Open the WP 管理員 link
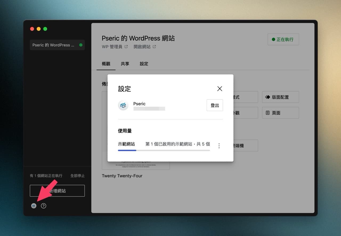341x236 pixels. click(x=115, y=47)
